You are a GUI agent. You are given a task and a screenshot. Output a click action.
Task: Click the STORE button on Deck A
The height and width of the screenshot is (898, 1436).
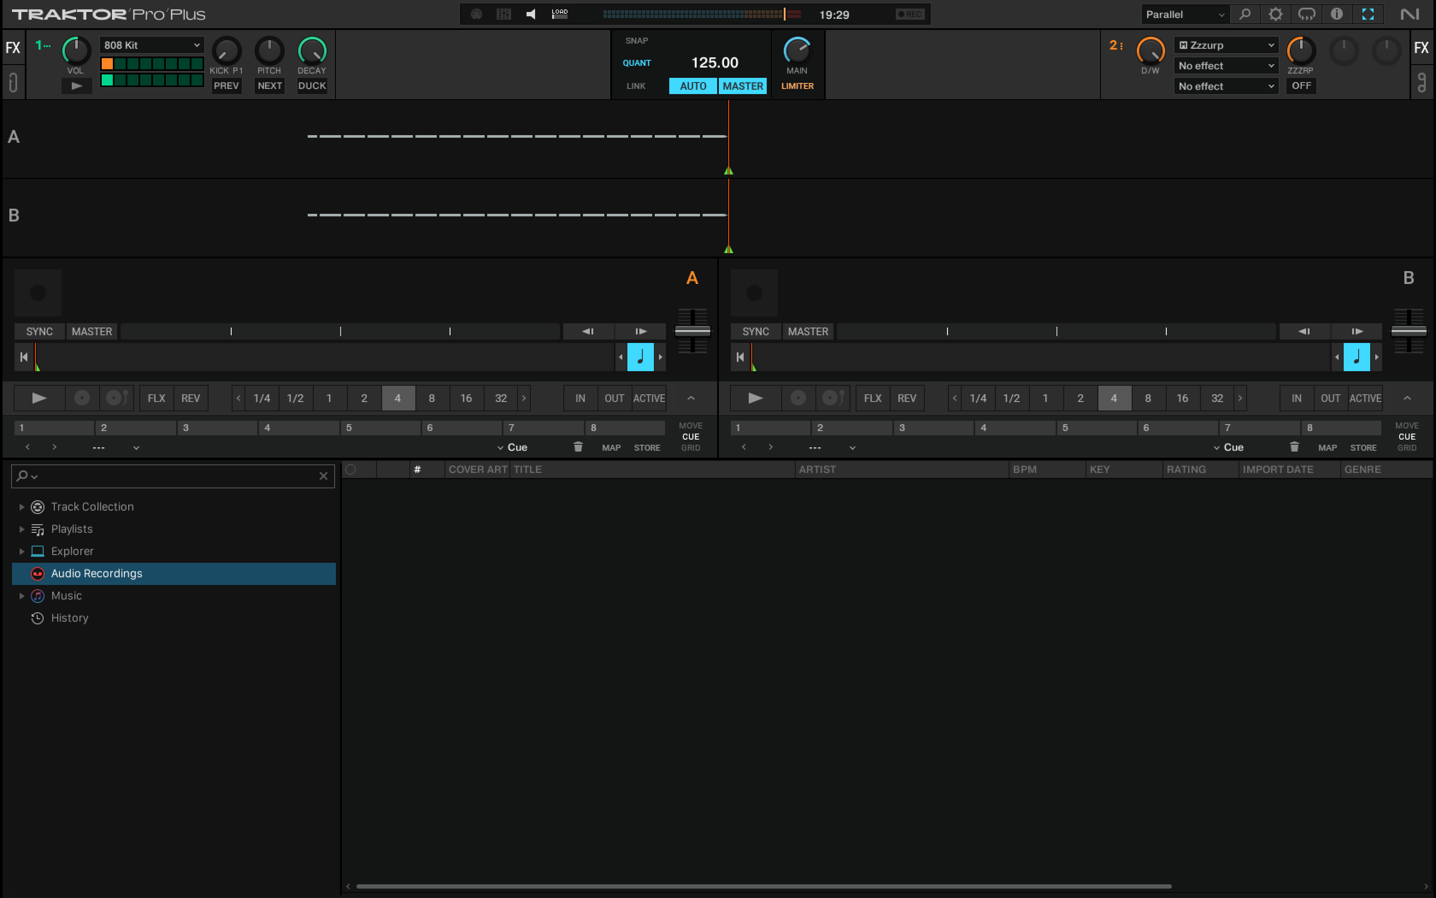pos(647,448)
